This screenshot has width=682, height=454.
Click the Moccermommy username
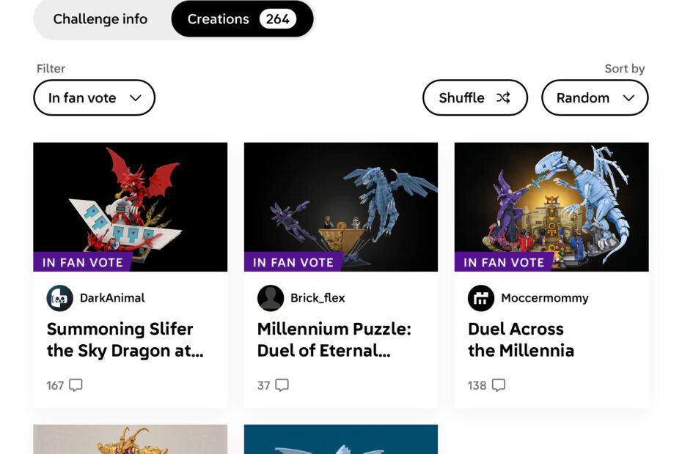click(545, 298)
